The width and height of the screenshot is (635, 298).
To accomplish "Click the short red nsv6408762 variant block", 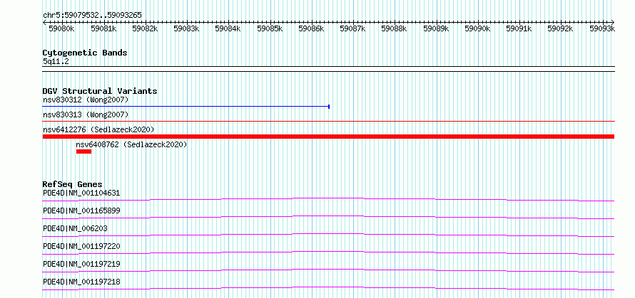I will click(83, 151).
